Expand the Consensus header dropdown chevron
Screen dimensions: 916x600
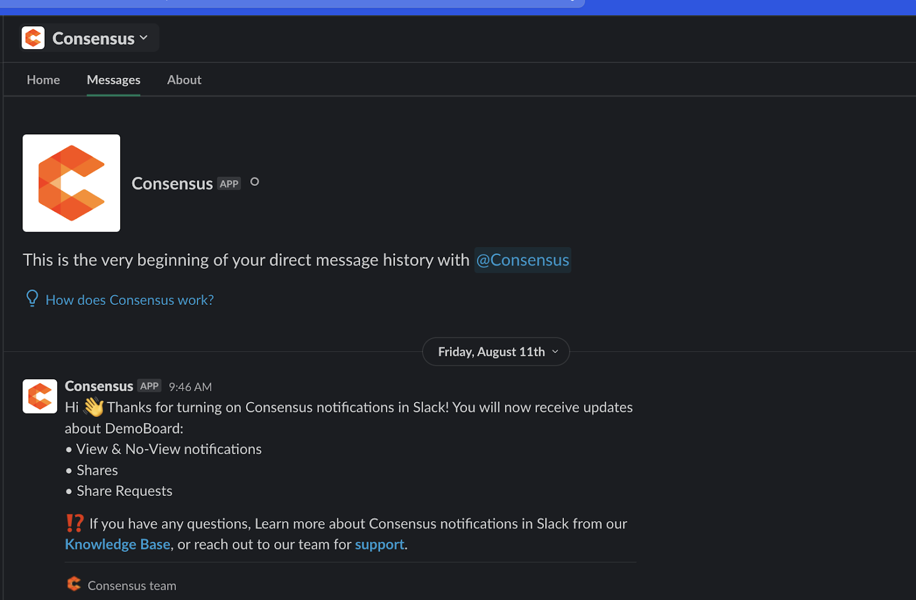[x=144, y=38]
